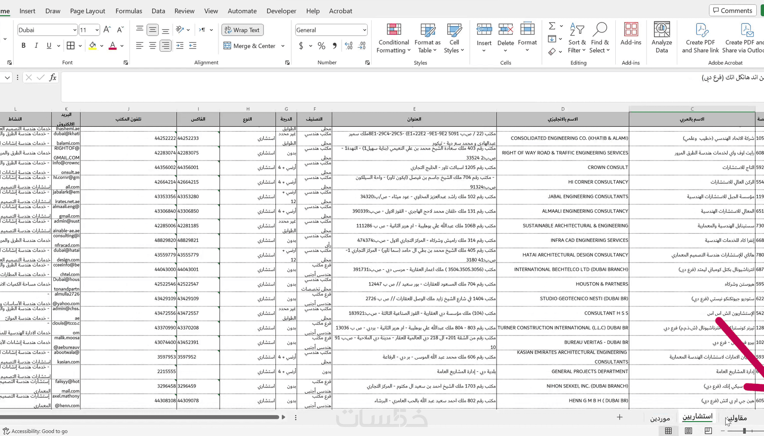This screenshot has height=436, width=764.
Task: Select the استشاريين sheet tab
Action: (697, 417)
